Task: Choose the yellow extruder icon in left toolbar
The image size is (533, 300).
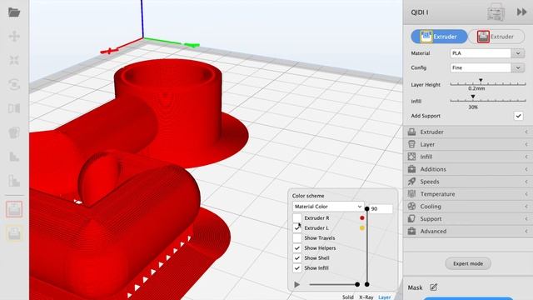Action: pos(14,233)
